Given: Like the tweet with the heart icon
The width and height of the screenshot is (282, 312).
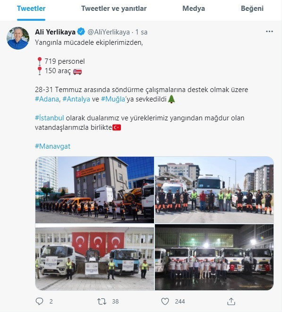Looking at the screenshot, I should pos(165,301).
